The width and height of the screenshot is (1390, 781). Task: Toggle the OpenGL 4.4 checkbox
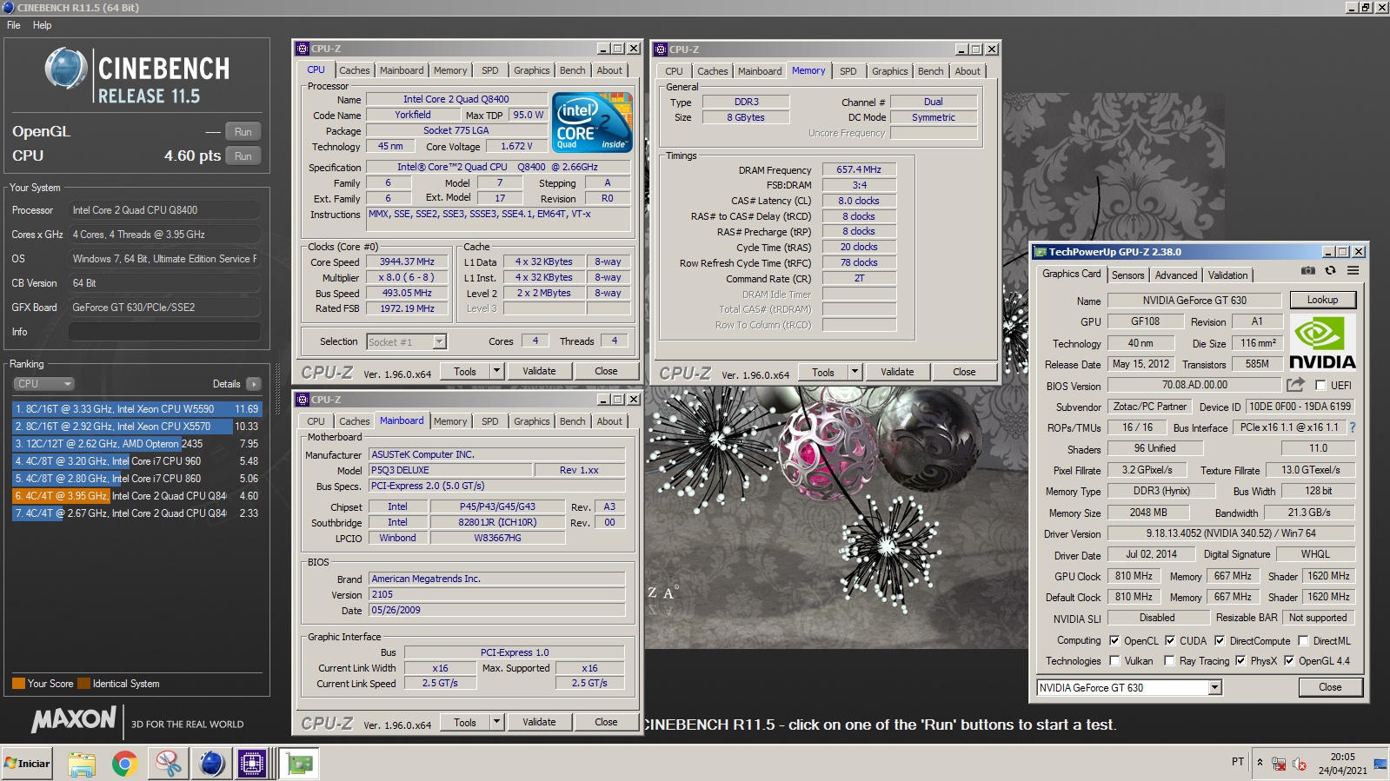[x=1289, y=661]
